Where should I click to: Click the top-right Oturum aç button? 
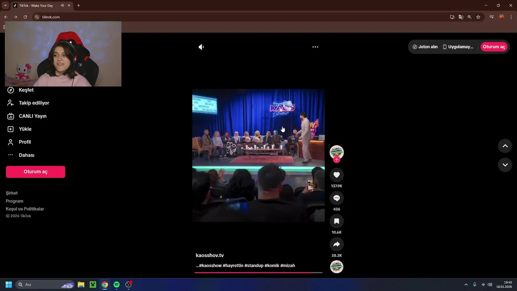494,47
